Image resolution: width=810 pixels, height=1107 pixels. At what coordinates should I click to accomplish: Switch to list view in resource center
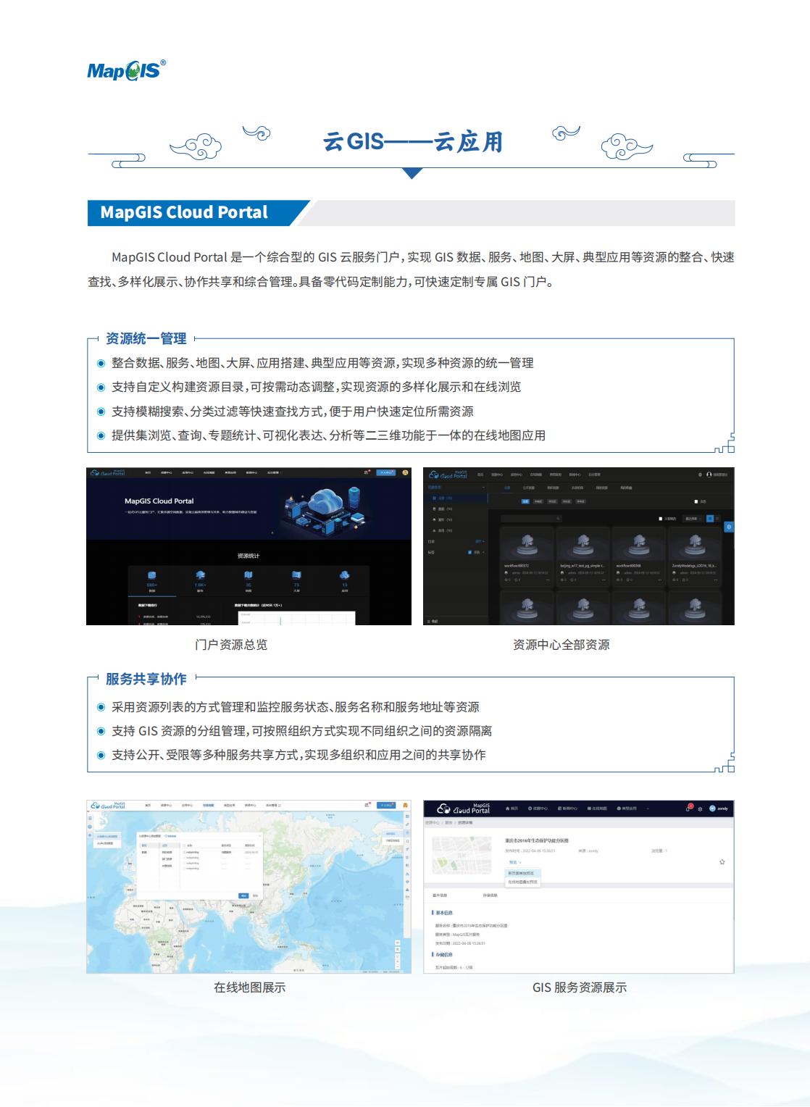coord(717,519)
